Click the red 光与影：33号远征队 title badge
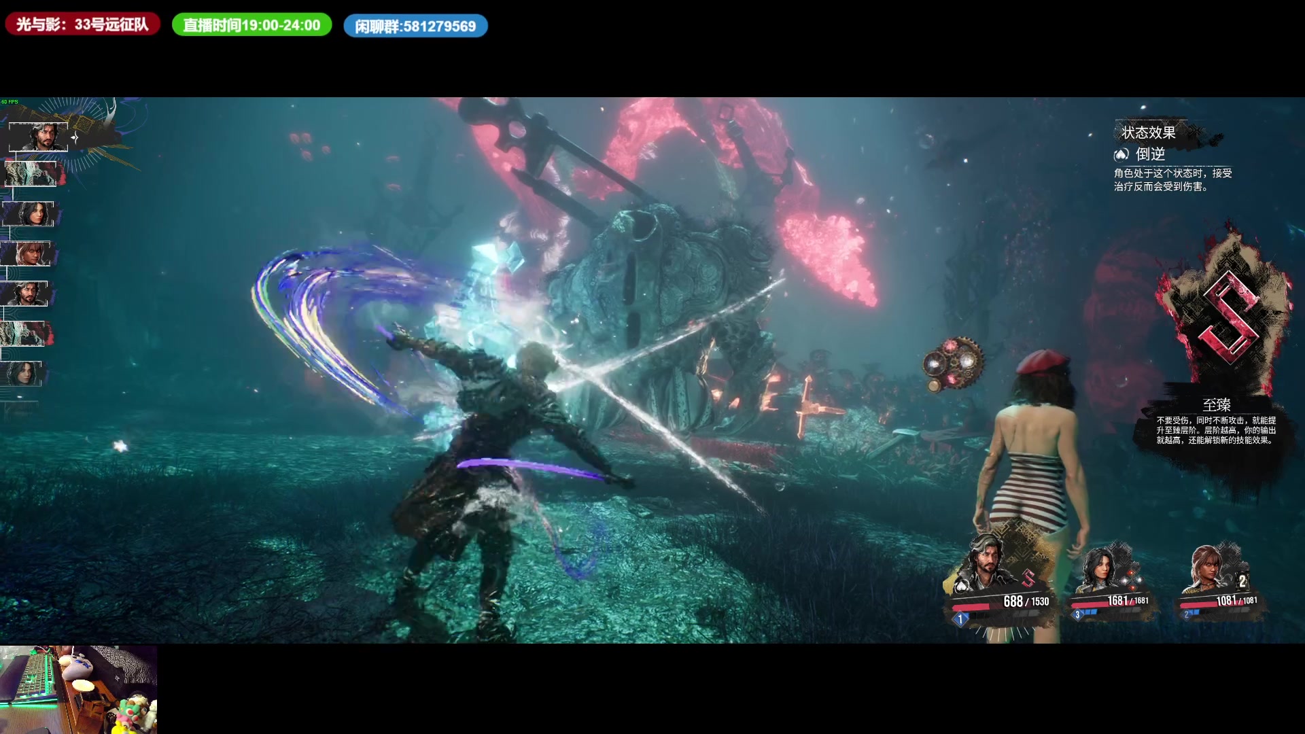1305x734 pixels. (x=82, y=24)
